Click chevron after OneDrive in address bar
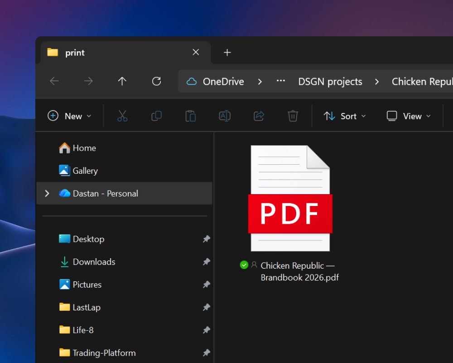This screenshot has height=363, width=453. click(x=260, y=82)
